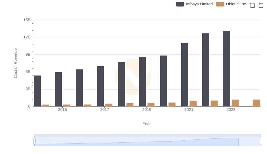This screenshot has height=154, width=267.
Task: Select the 2022 Ubiquiti Inc. bar
Action: point(214,104)
